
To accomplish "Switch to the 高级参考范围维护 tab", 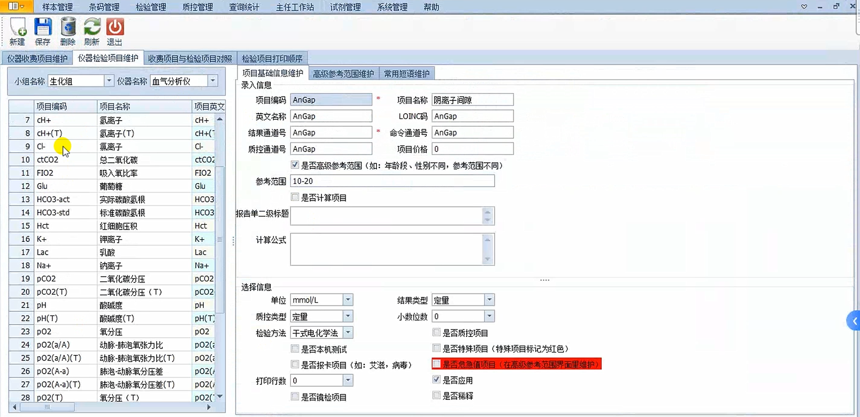I will tap(343, 73).
